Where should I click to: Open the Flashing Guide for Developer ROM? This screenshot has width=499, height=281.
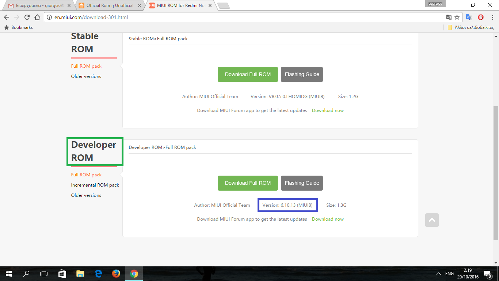(x=302, y=183)
